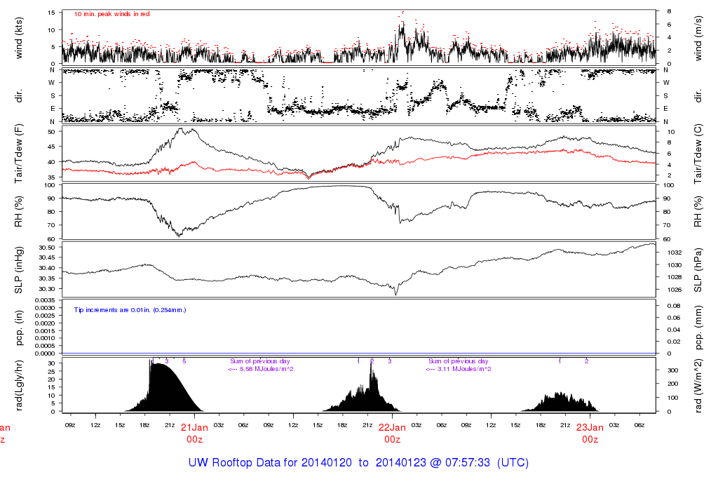
Task: Click the 'rad(Lgly/hr)' axis label
Action: click(19, 385)
